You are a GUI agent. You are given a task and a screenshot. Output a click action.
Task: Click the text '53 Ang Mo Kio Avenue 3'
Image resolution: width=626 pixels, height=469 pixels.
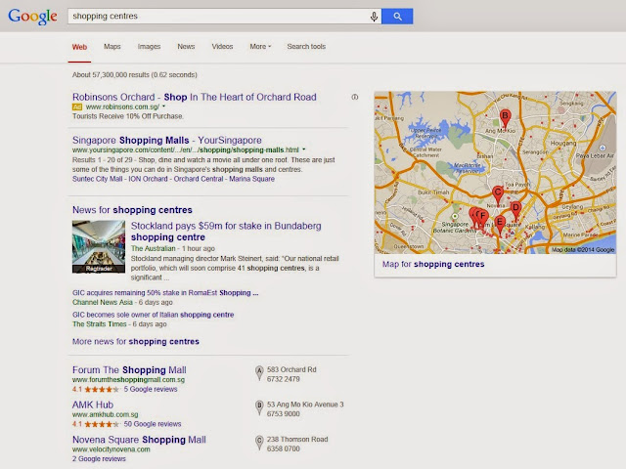pos(305,405)
